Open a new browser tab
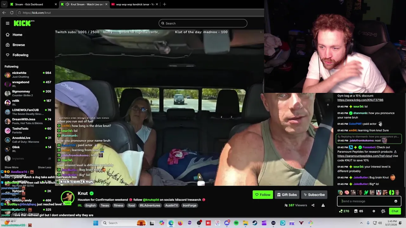 [x=164, y=4]
